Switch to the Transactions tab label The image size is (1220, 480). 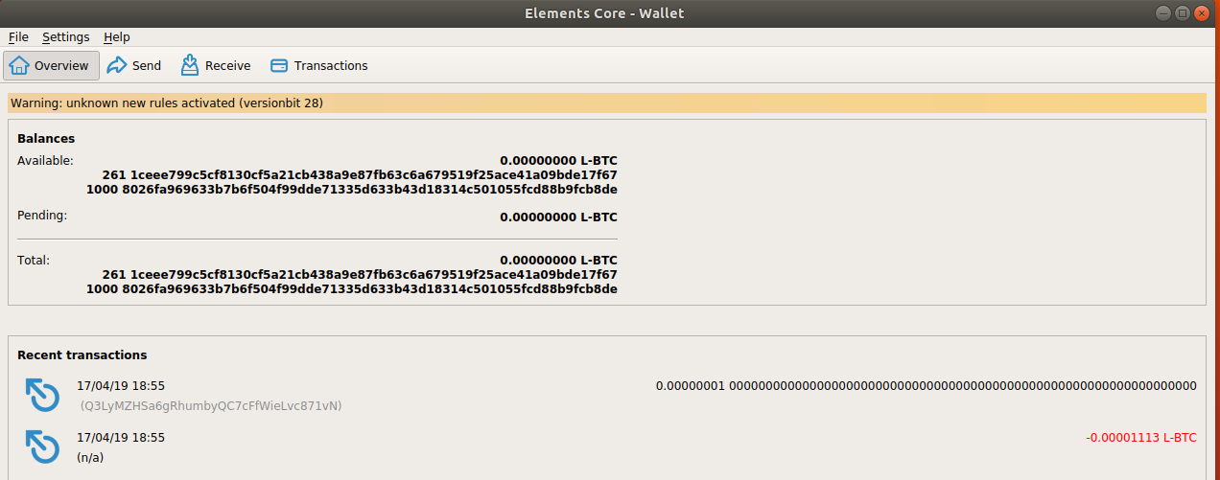[331, 66]
